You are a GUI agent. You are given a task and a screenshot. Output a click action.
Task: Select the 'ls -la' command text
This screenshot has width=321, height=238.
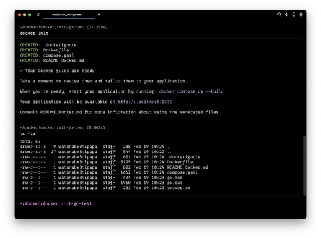[x=28, y=134]
